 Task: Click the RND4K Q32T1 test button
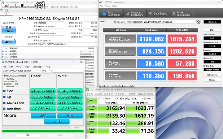pyautogui.click(x=92, y=123)
